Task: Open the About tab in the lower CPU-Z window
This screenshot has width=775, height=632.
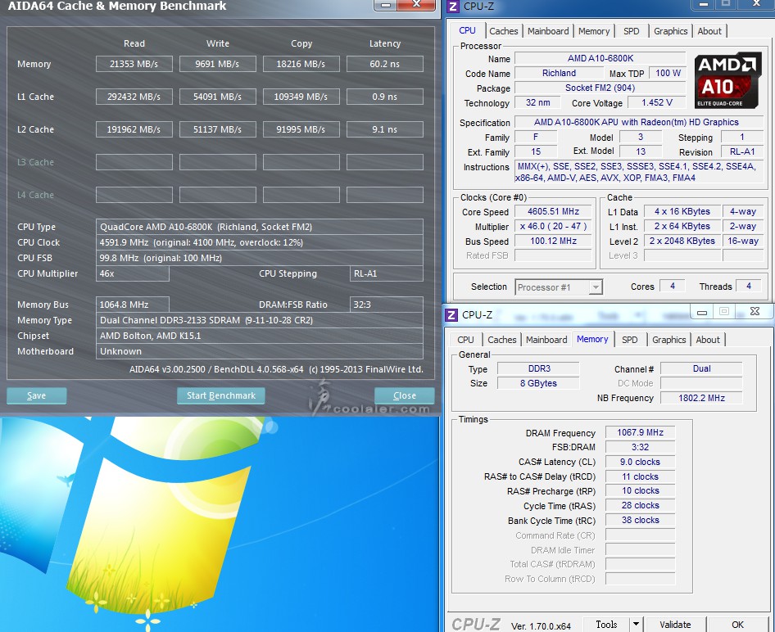Action: (708, 340)
